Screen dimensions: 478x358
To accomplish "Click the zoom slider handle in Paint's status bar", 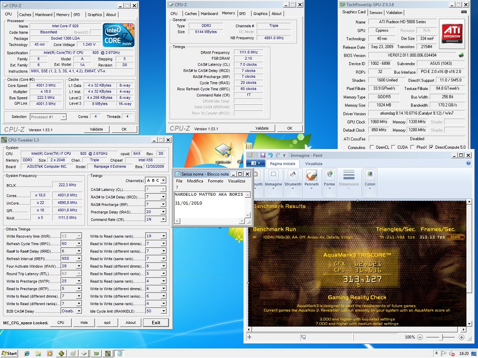I will pos(441,337).
